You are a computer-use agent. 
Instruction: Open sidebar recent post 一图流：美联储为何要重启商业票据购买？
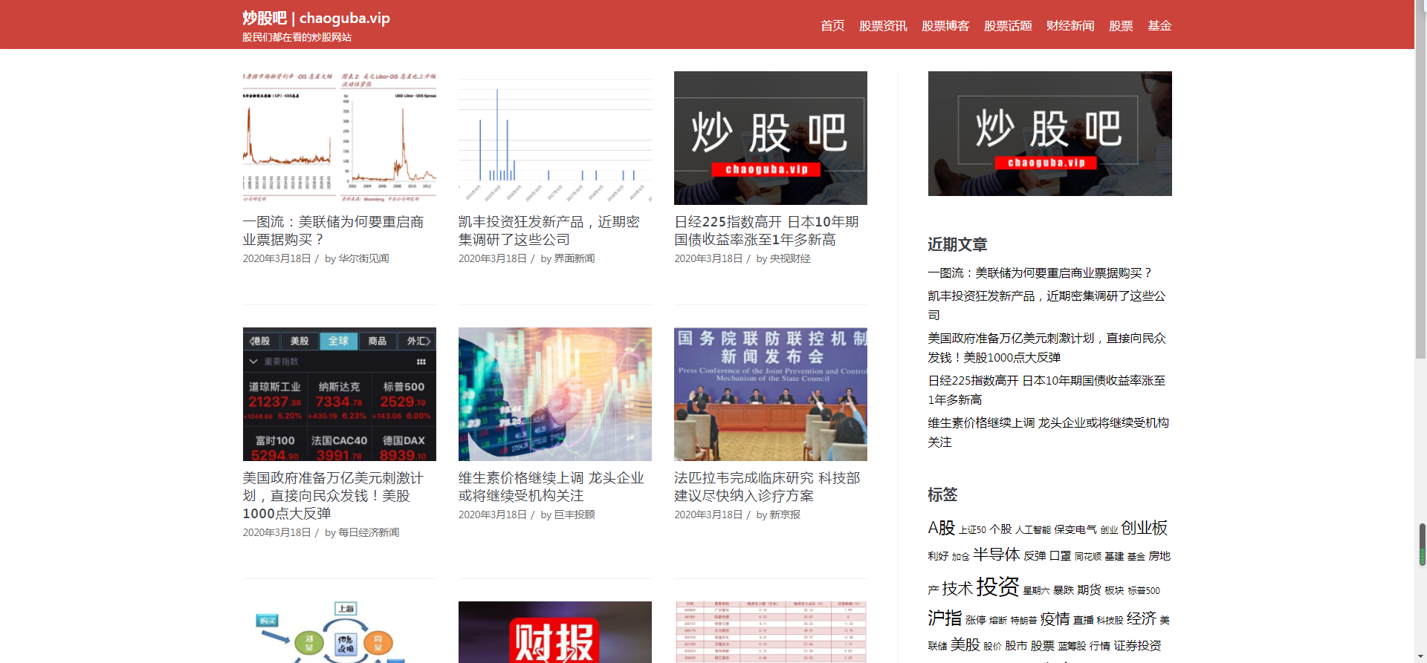click(1041, 273)
